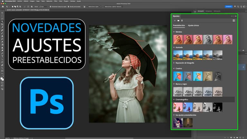Toggle Muestrear todas las capas checkbox
This screenshot has height=139, width=247.
[50, 7]
